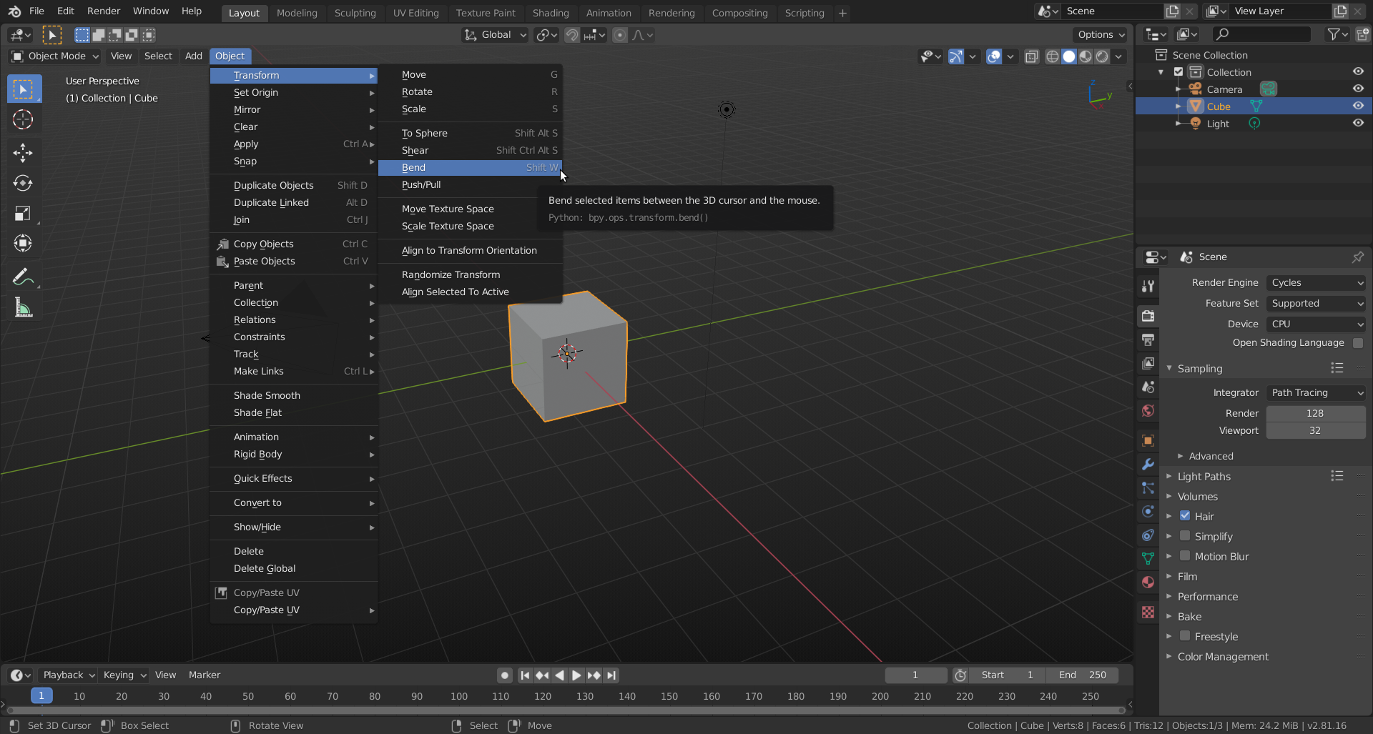The height and width of the screenshot is (734, 1373).
Task: Click Shade Smooth in Object menu
Action: coord(294,395)
